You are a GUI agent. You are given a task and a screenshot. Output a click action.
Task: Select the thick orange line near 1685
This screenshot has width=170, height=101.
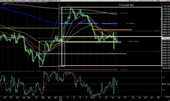112,30
